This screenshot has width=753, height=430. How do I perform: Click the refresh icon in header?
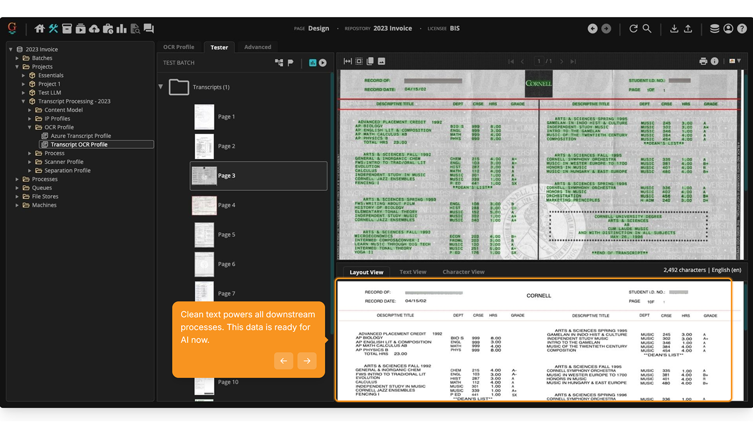634,29
